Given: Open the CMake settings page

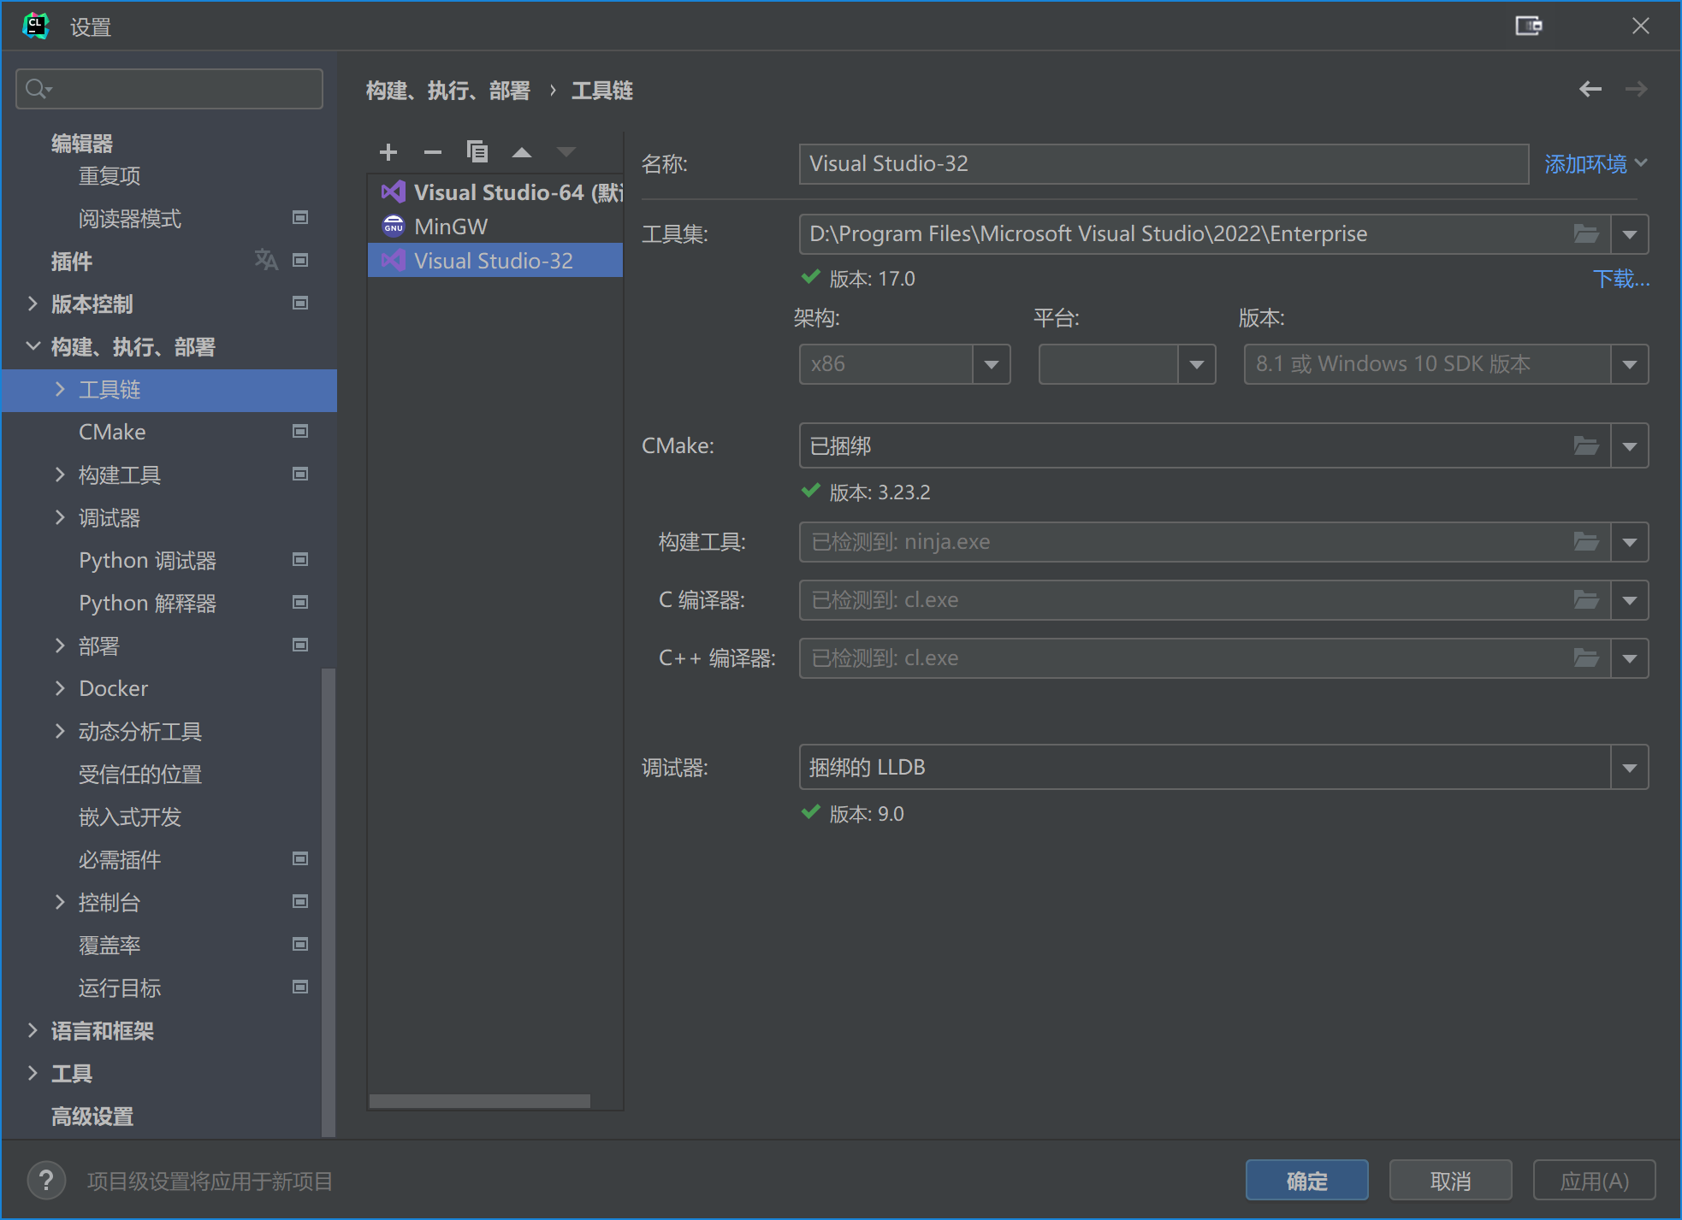Looking at the screenshot, I should [x=111, y=432].
